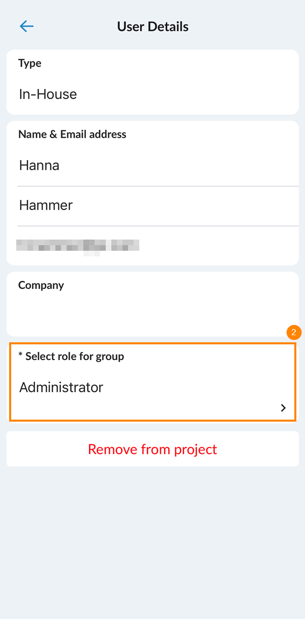Click the blurred email address field

(77, 245)
